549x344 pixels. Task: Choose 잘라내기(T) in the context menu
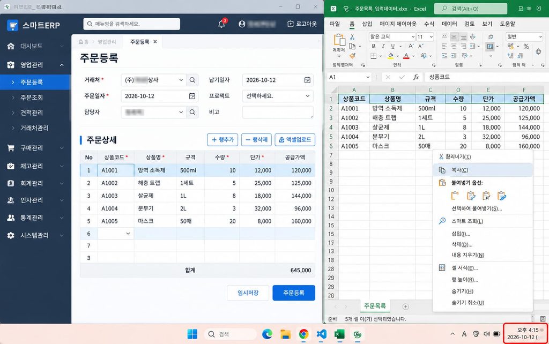point(483,157)
